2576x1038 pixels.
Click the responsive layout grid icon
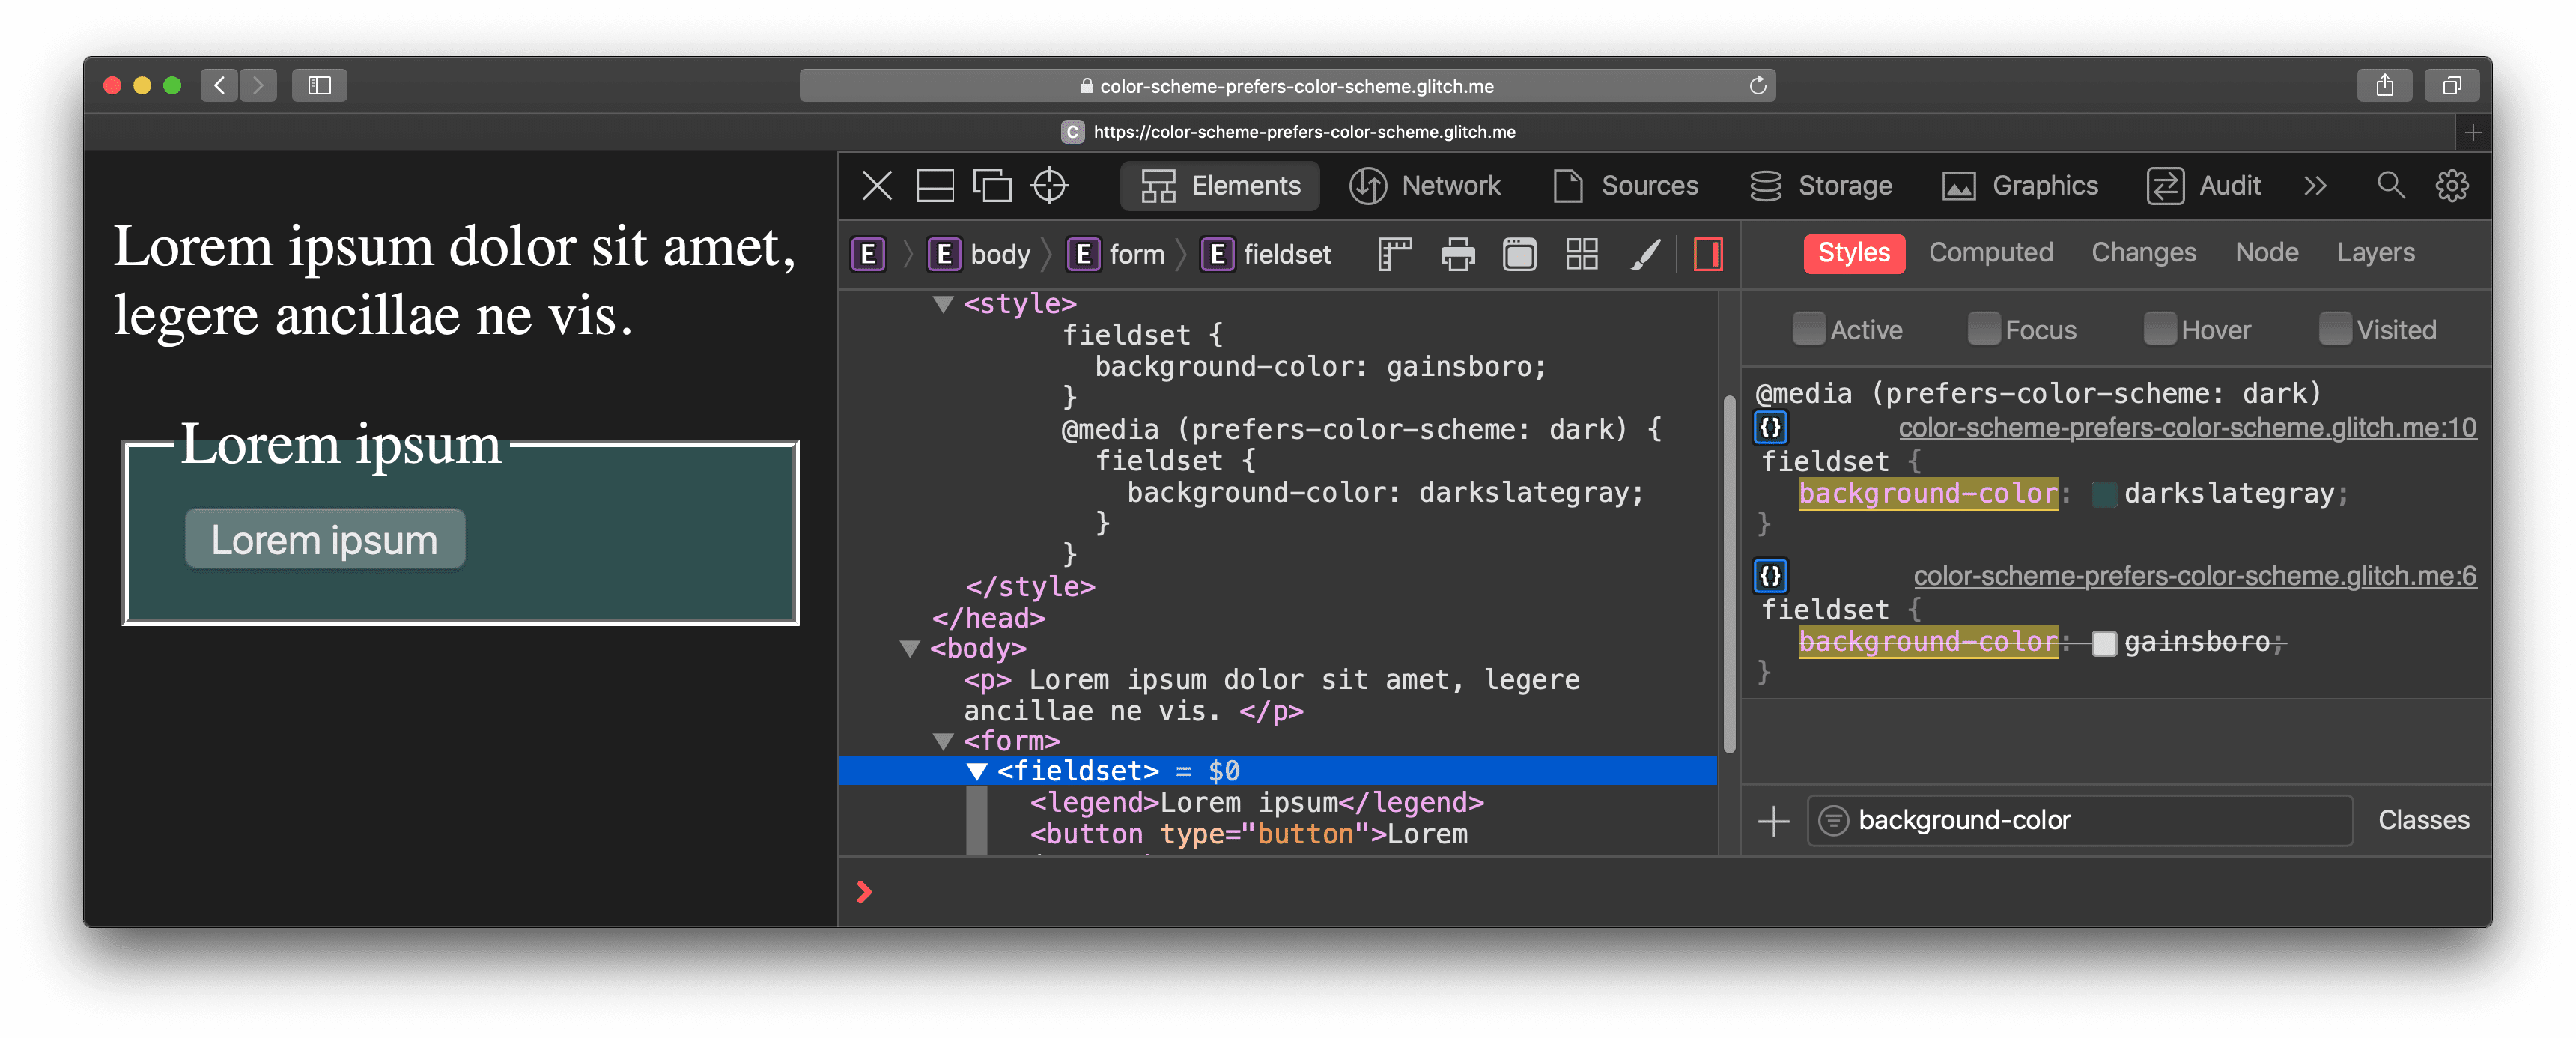point(1582,253)
